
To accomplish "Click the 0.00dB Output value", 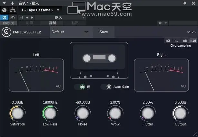I will coord(181,102).
